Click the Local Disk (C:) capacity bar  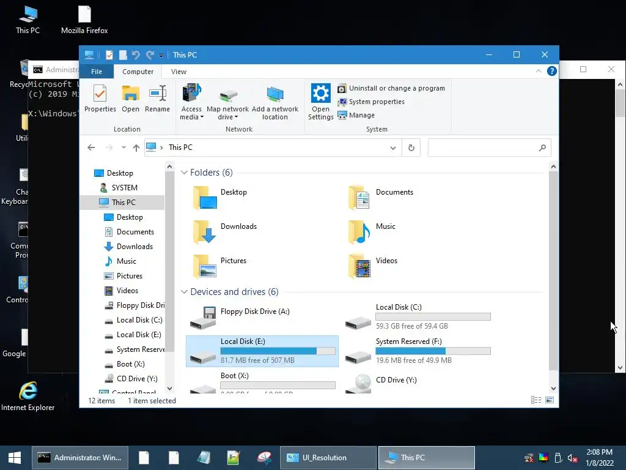[433, 316]
